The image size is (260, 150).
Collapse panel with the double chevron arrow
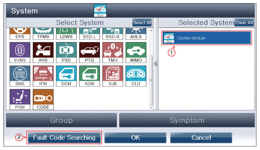pos(156,64)
